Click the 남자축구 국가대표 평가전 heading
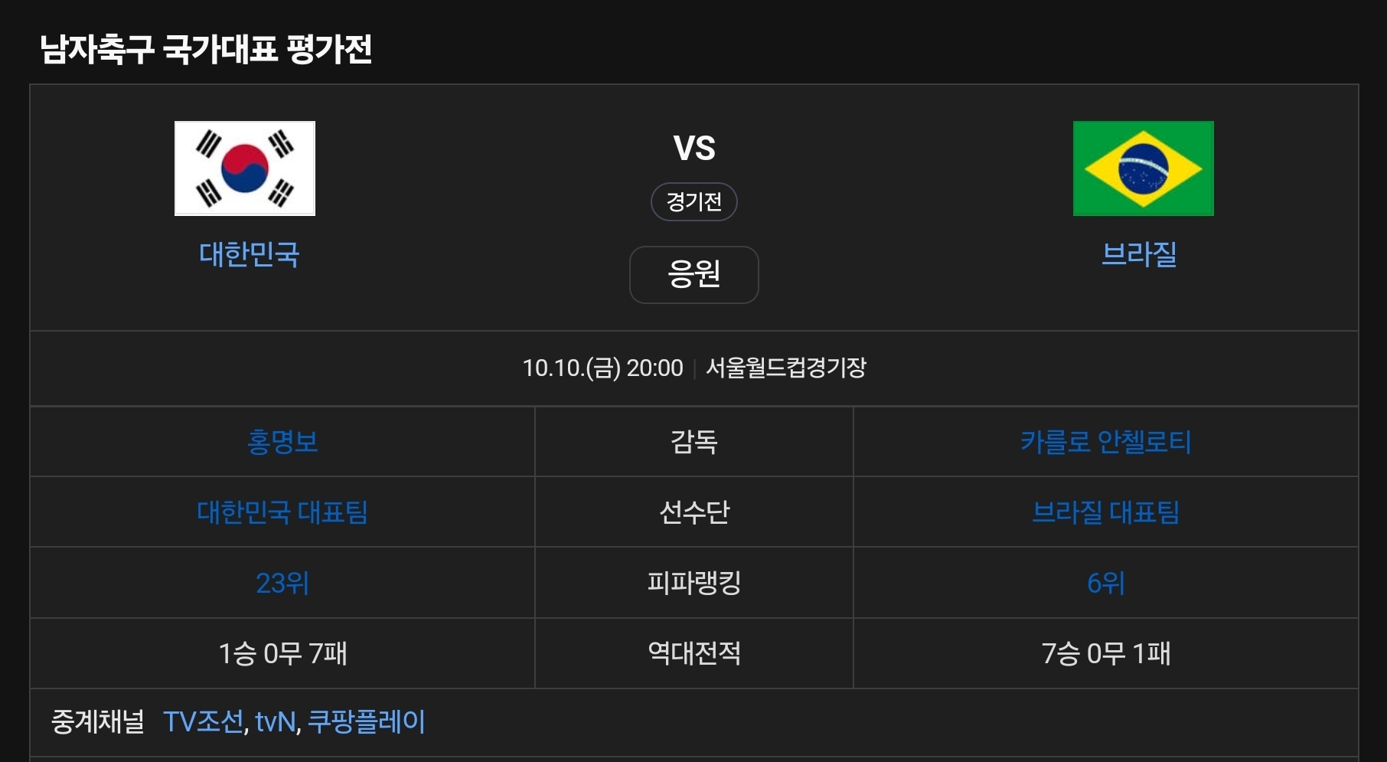This screenshot has width=1387, height=762. point(206,50)
